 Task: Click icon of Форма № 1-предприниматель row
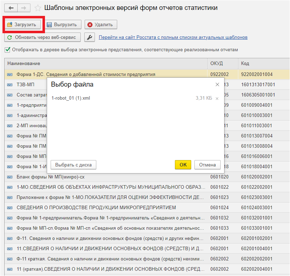tap(10, 218)
